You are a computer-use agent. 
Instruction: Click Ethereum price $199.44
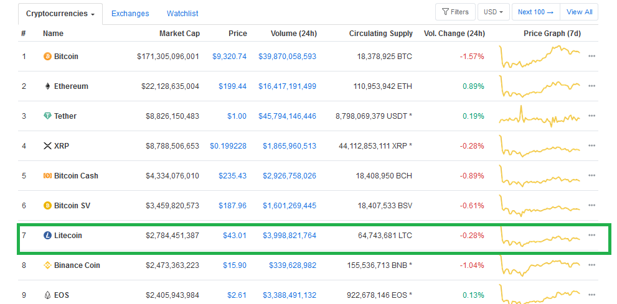(233, 86)
